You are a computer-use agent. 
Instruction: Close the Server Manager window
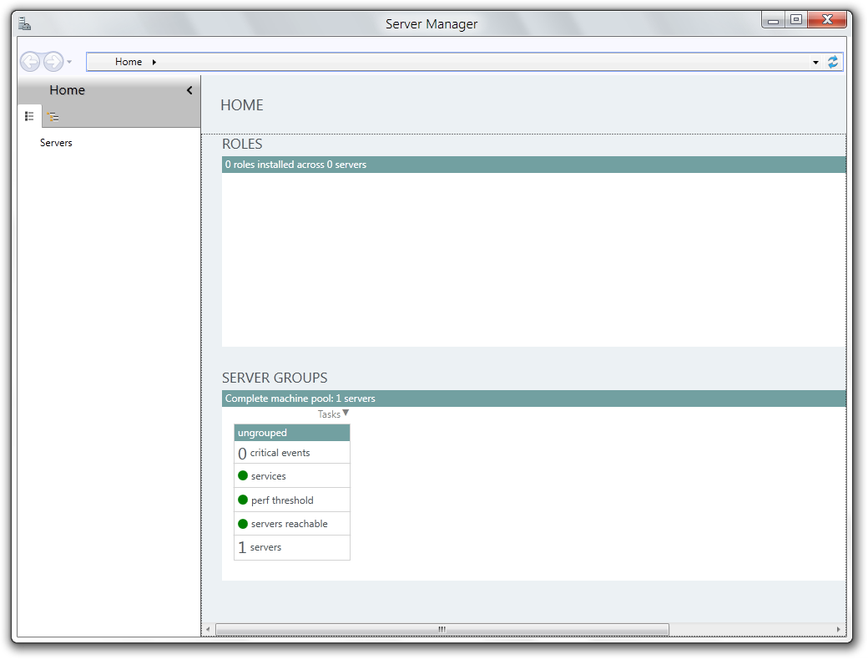click(827, 20)
